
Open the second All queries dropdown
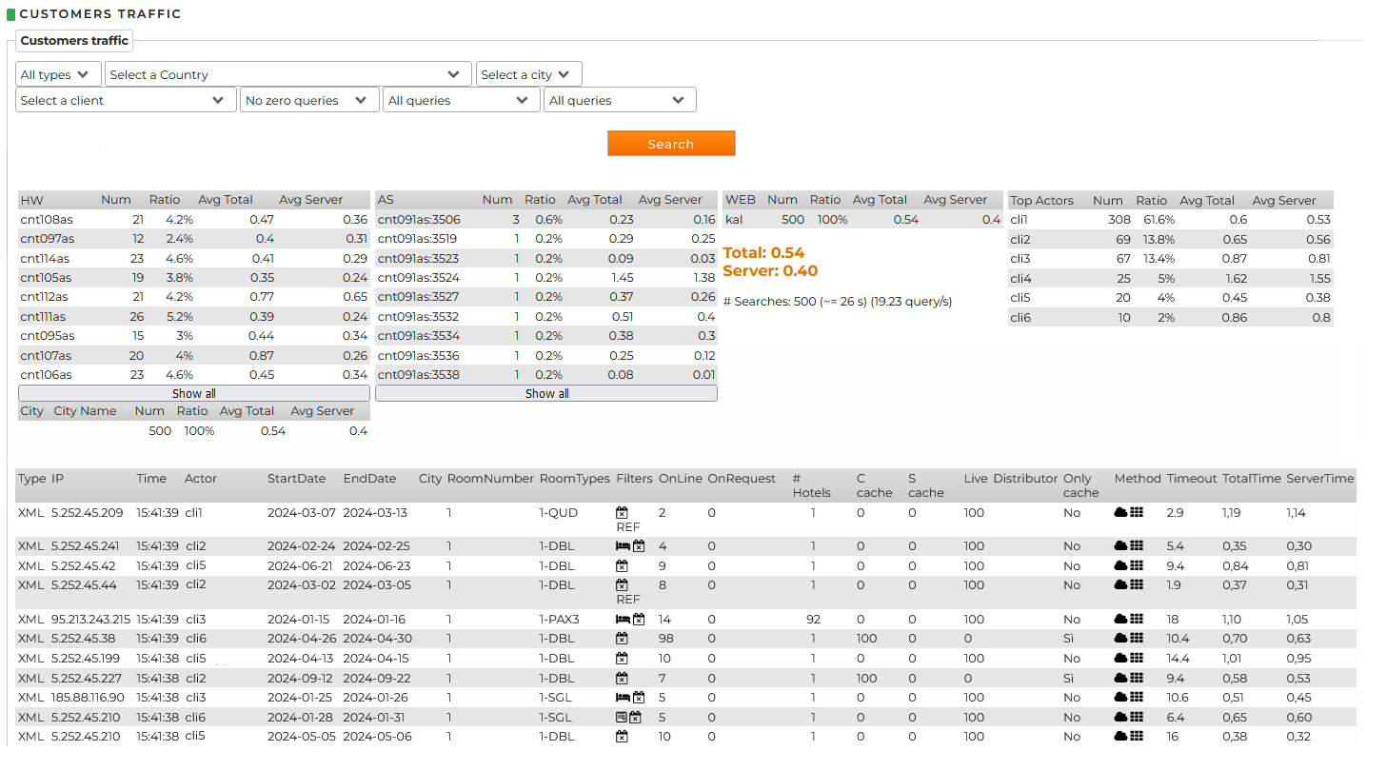(x=620, y=100)
